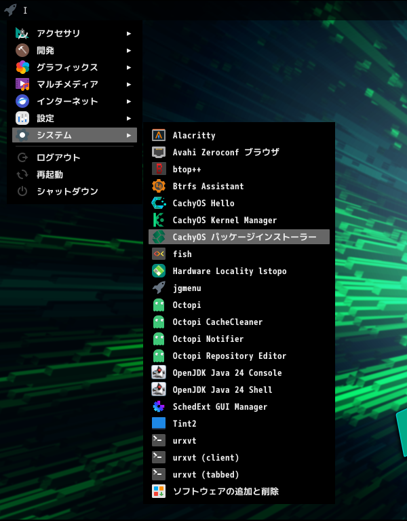Click the jgmenu rocket icon

159,288
